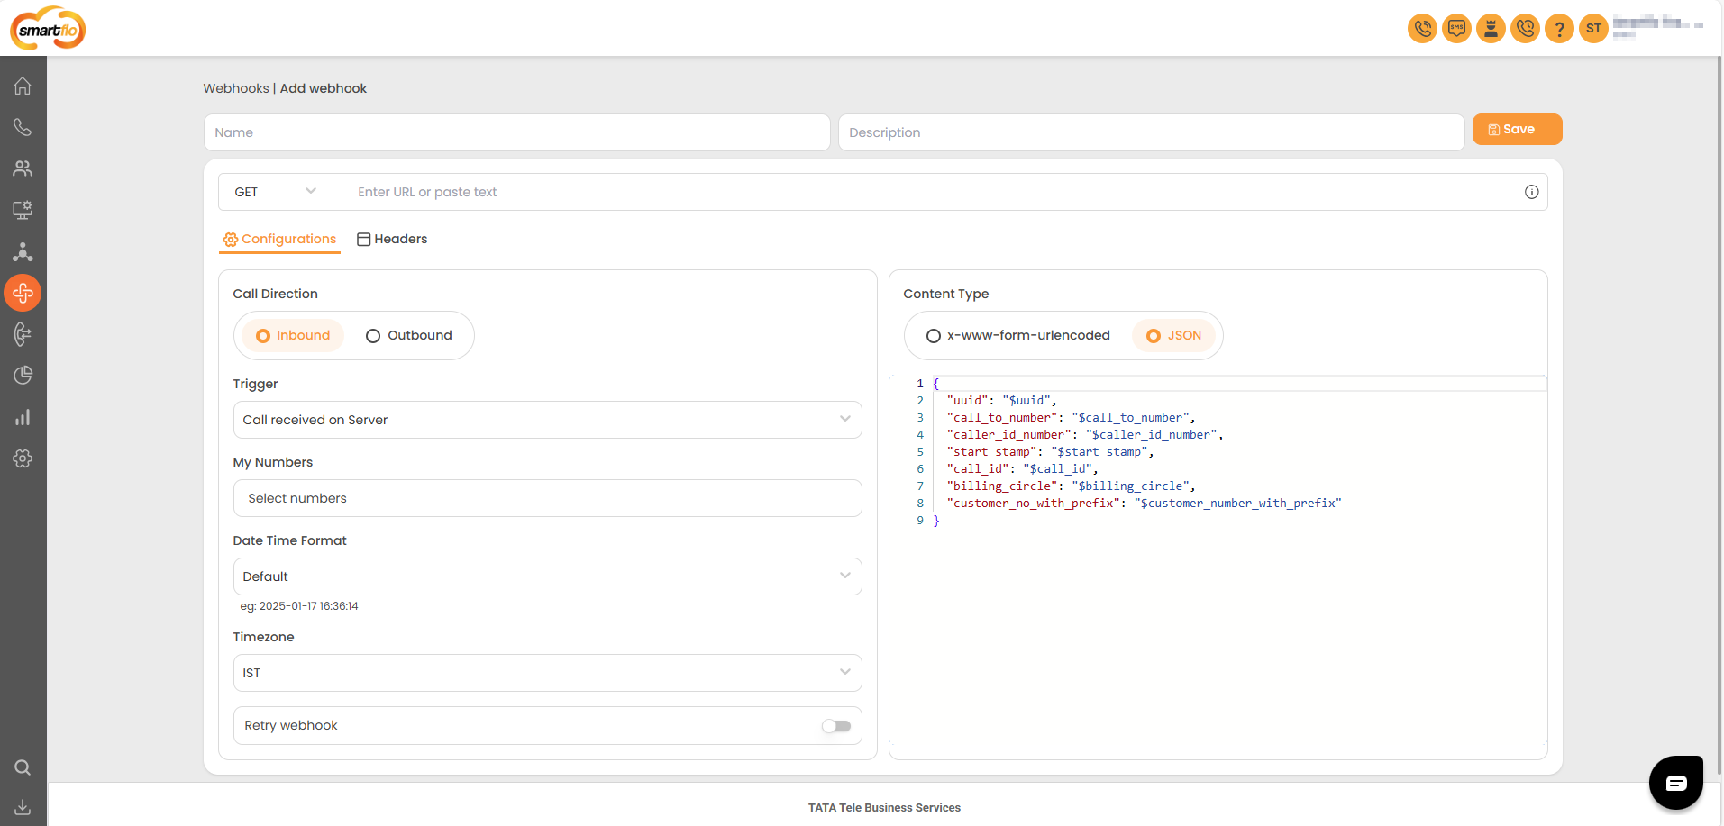
Task: Focus the Description field
Action: [1152, 132]
